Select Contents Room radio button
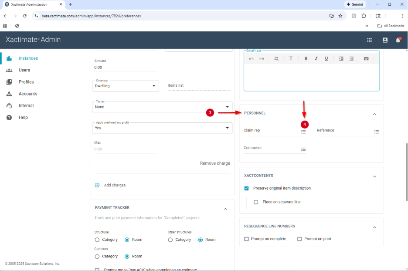The width and height of the screenshot is (408, 271). 127,257
